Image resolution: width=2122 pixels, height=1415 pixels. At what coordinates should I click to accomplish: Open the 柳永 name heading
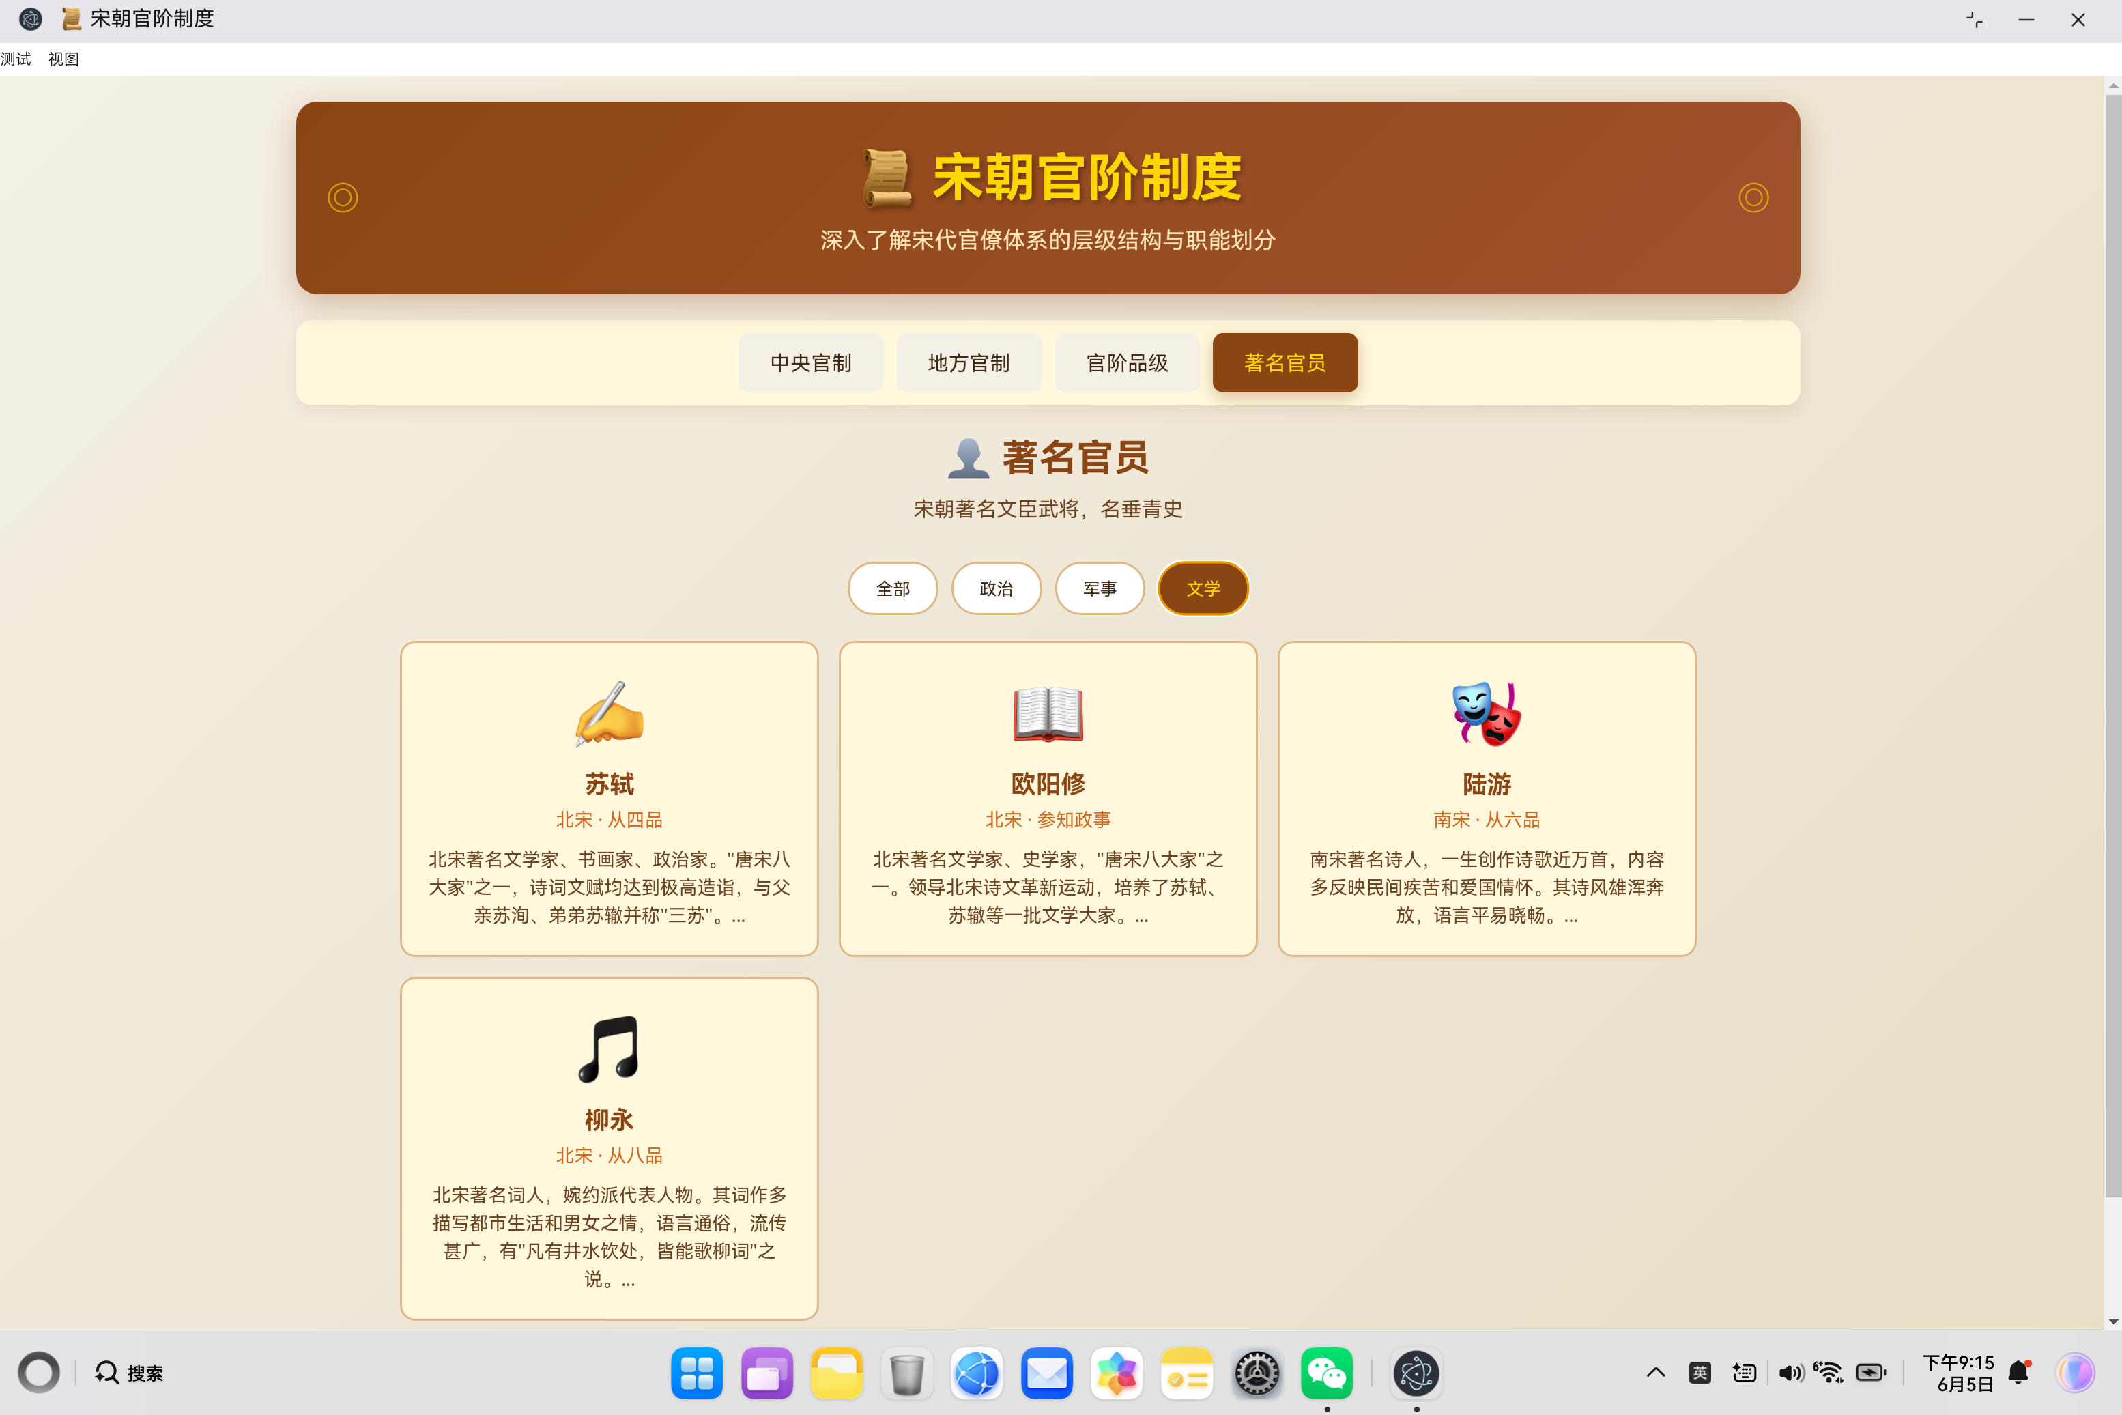[609, 1119]
